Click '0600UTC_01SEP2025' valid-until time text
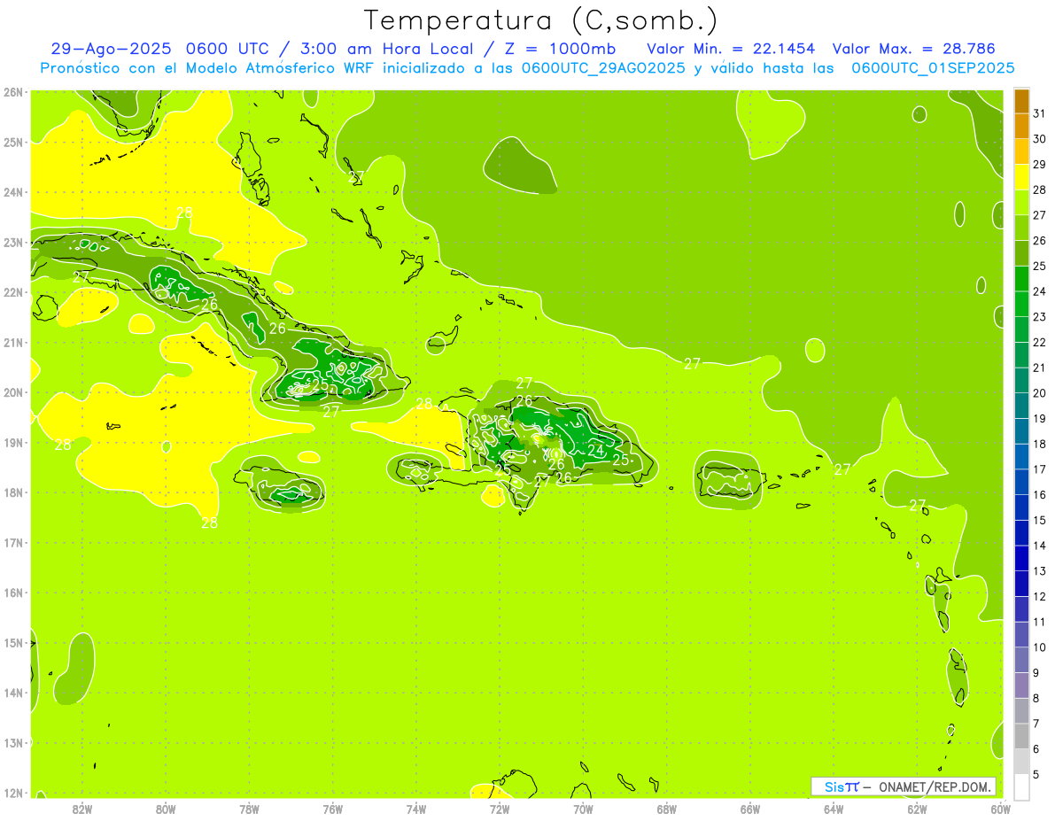1063x821 pixels. [x=933, y=68]
